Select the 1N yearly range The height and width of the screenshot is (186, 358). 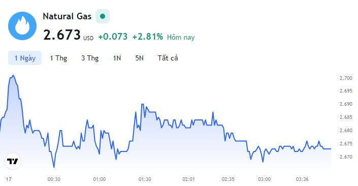pos(117,58)
